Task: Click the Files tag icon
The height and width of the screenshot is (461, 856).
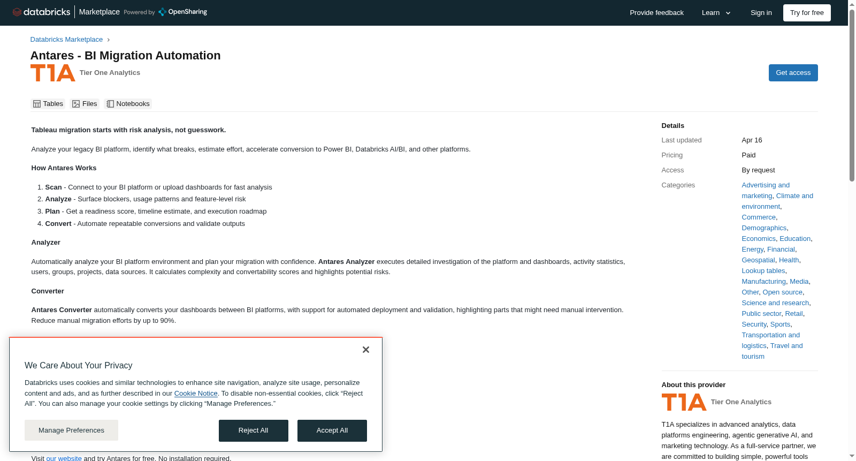Action: pos(76,104)
